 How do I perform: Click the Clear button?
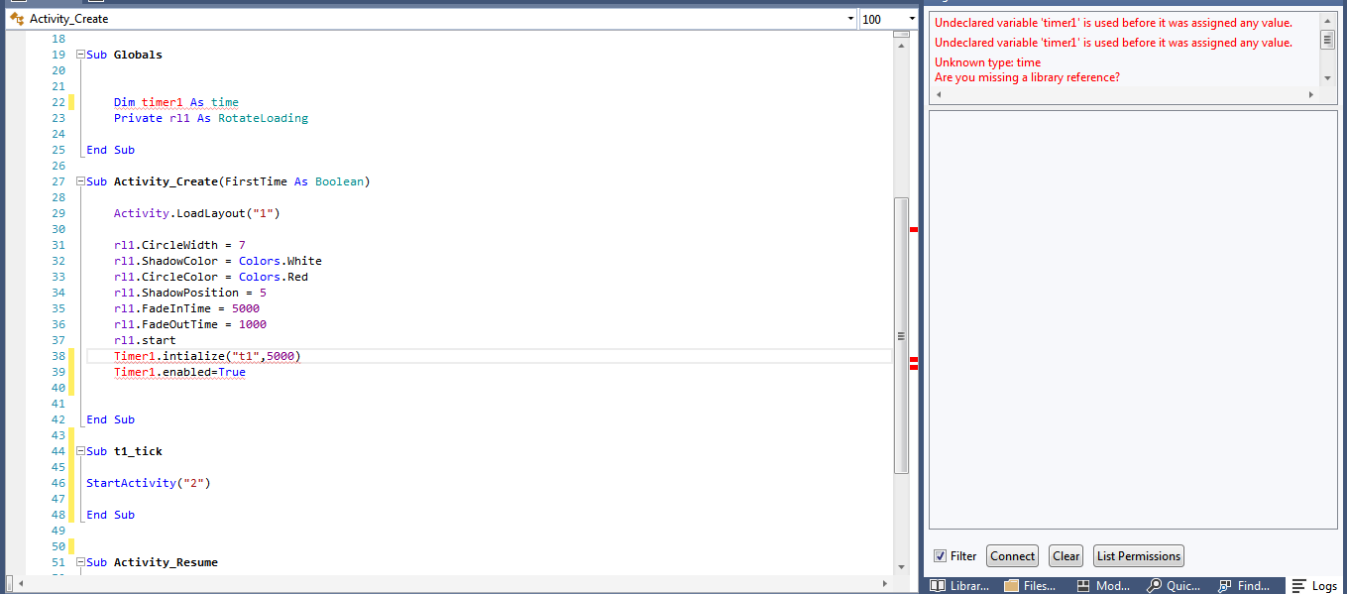[x=1066, y=555]
